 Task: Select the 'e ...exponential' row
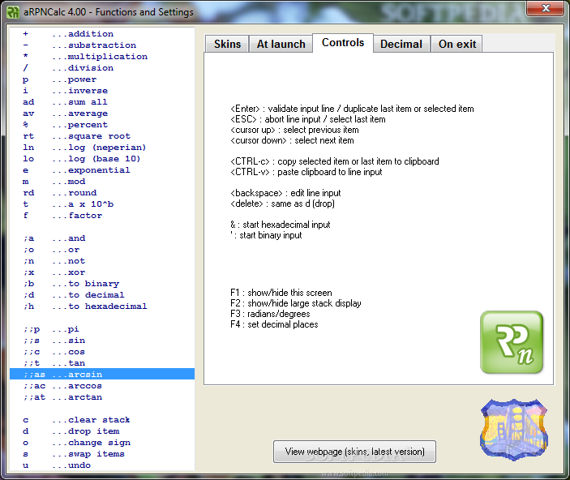click(x=102, y=169)
